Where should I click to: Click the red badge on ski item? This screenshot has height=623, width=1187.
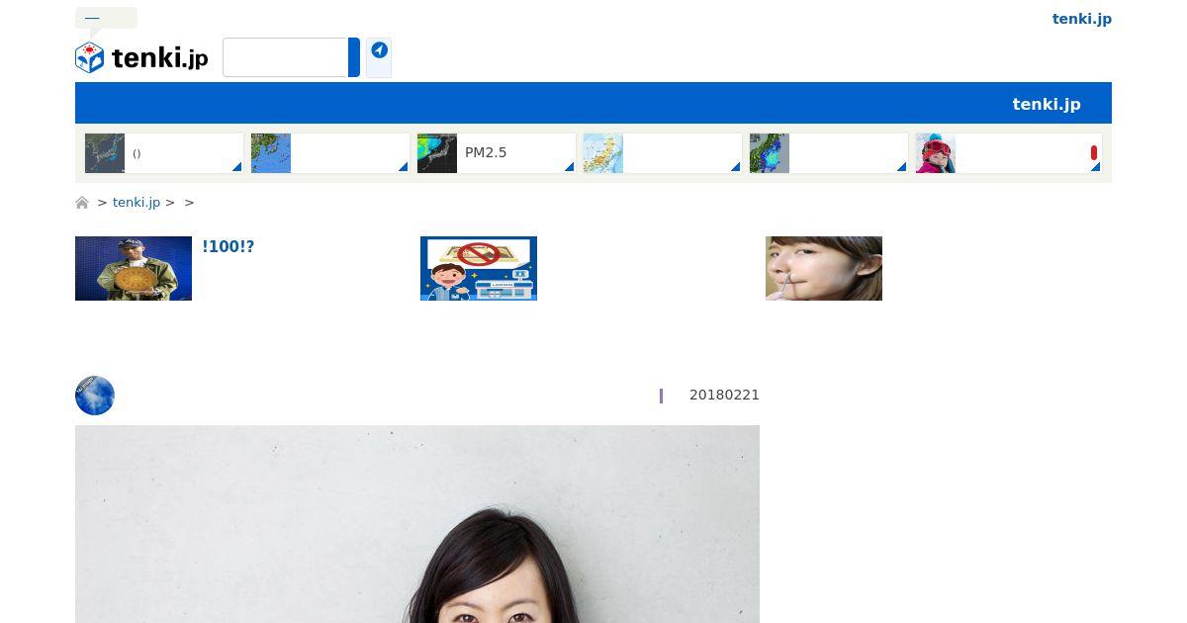pyautogui.click(x=1094, y=152)
